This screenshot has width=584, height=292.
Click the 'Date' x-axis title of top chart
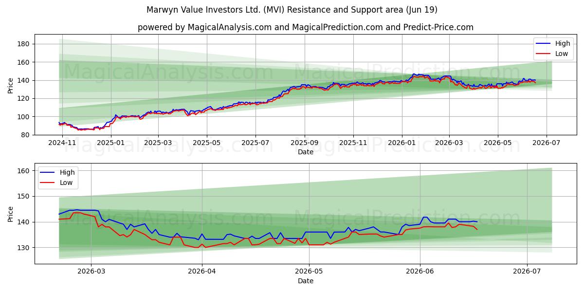[x=306, y=152]
